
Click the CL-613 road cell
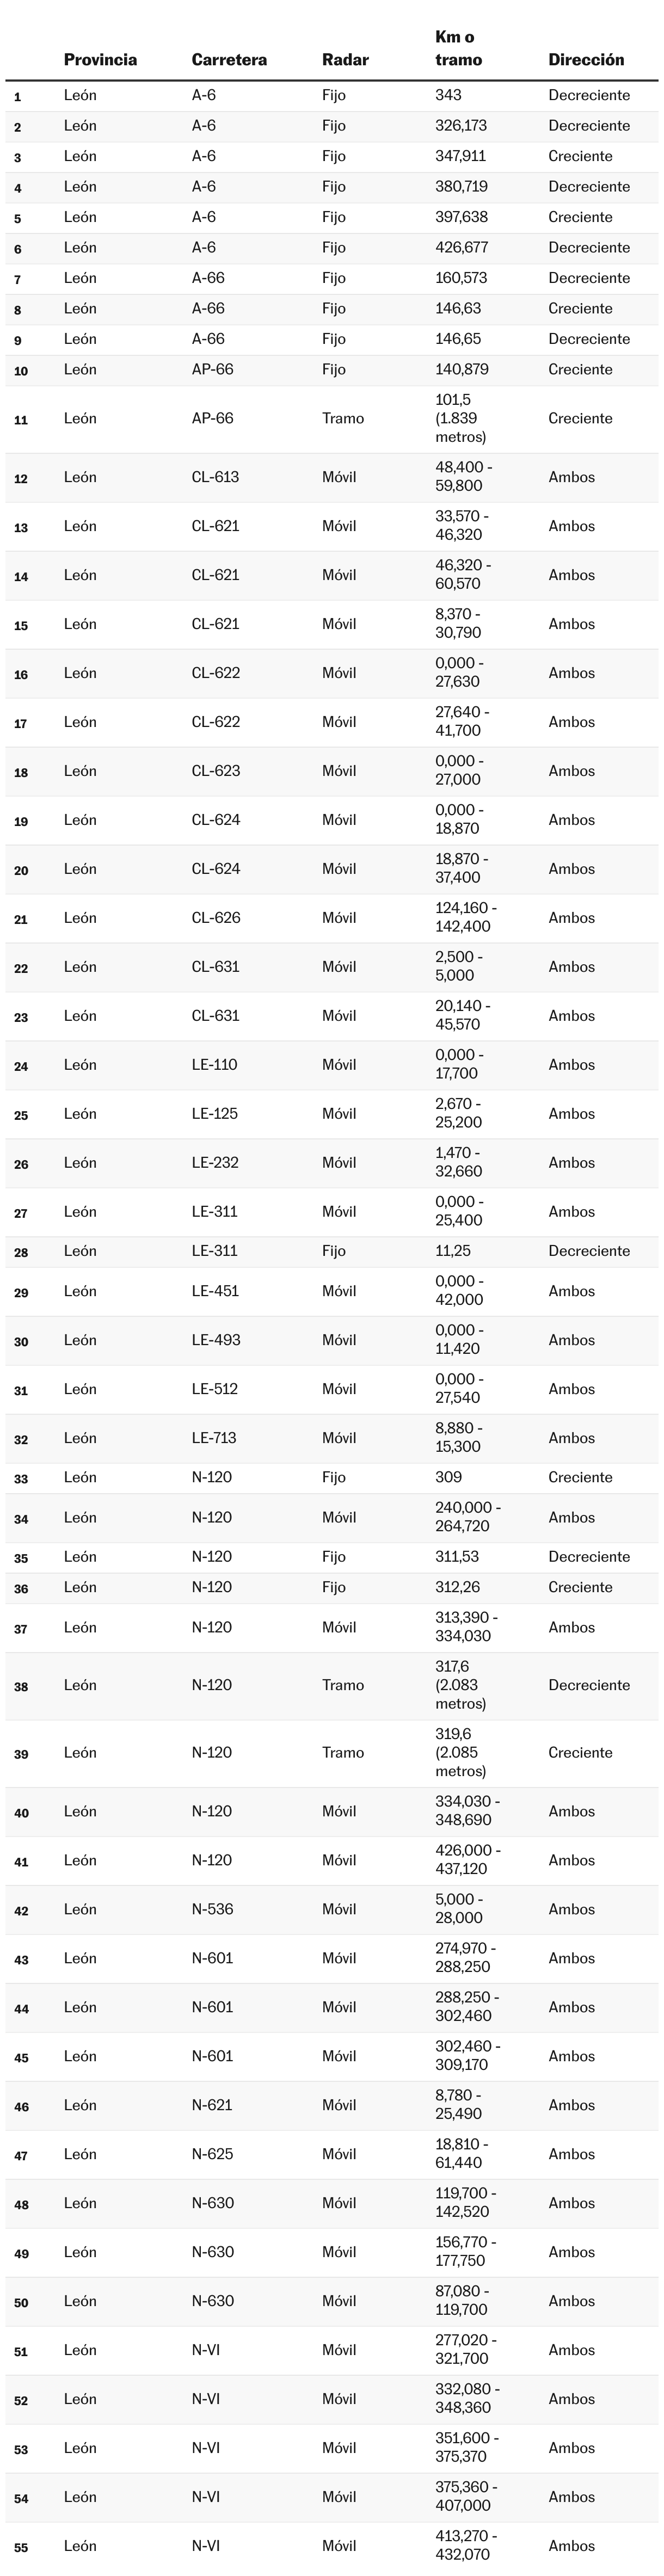click(x=215, y=477)
